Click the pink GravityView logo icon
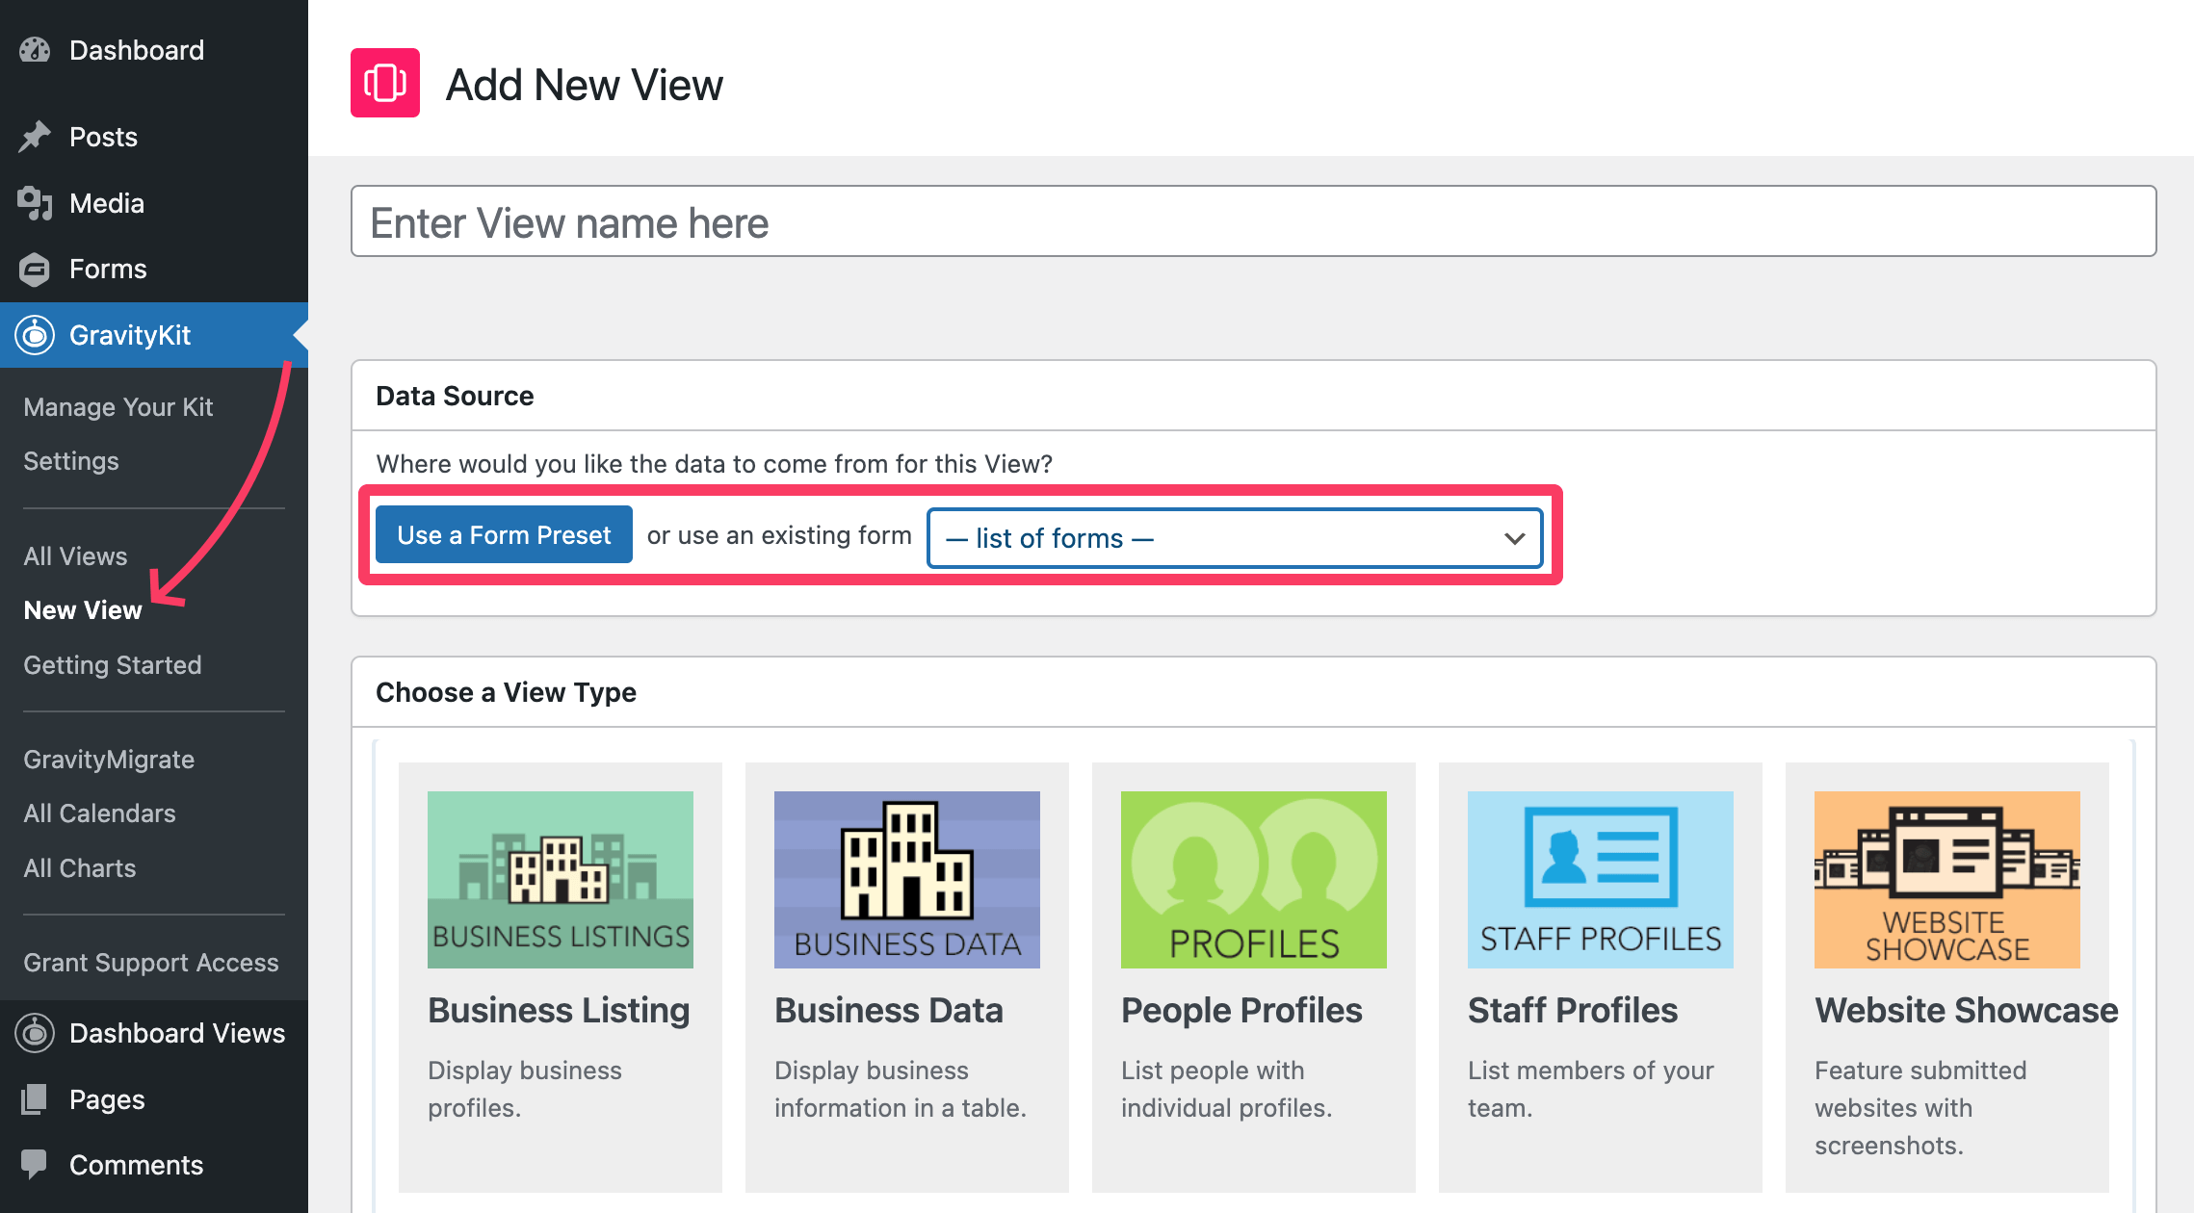2194x1213 pixels. pyautogui.click(x=385, y=83)
